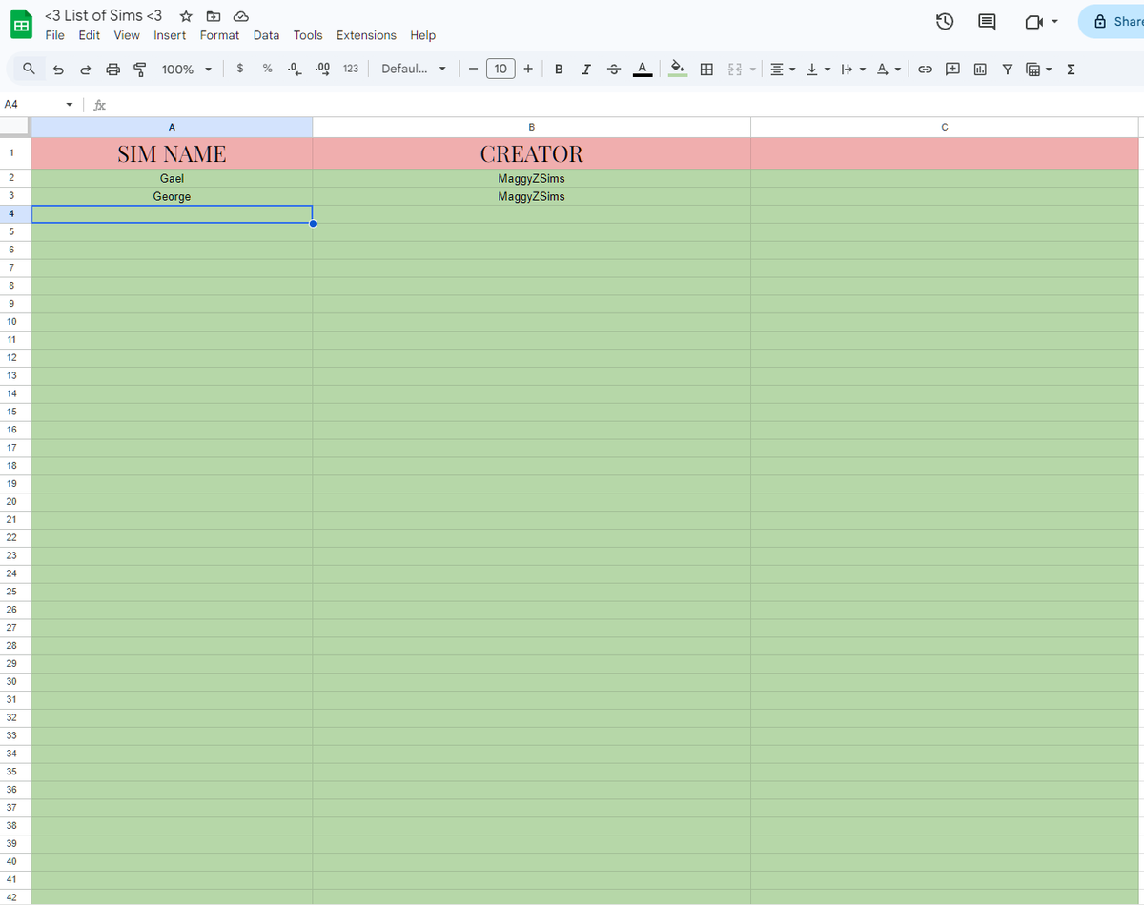Print the spreadsheet
This screenshot has height=905, width=1144.
[x=113, y=69]
